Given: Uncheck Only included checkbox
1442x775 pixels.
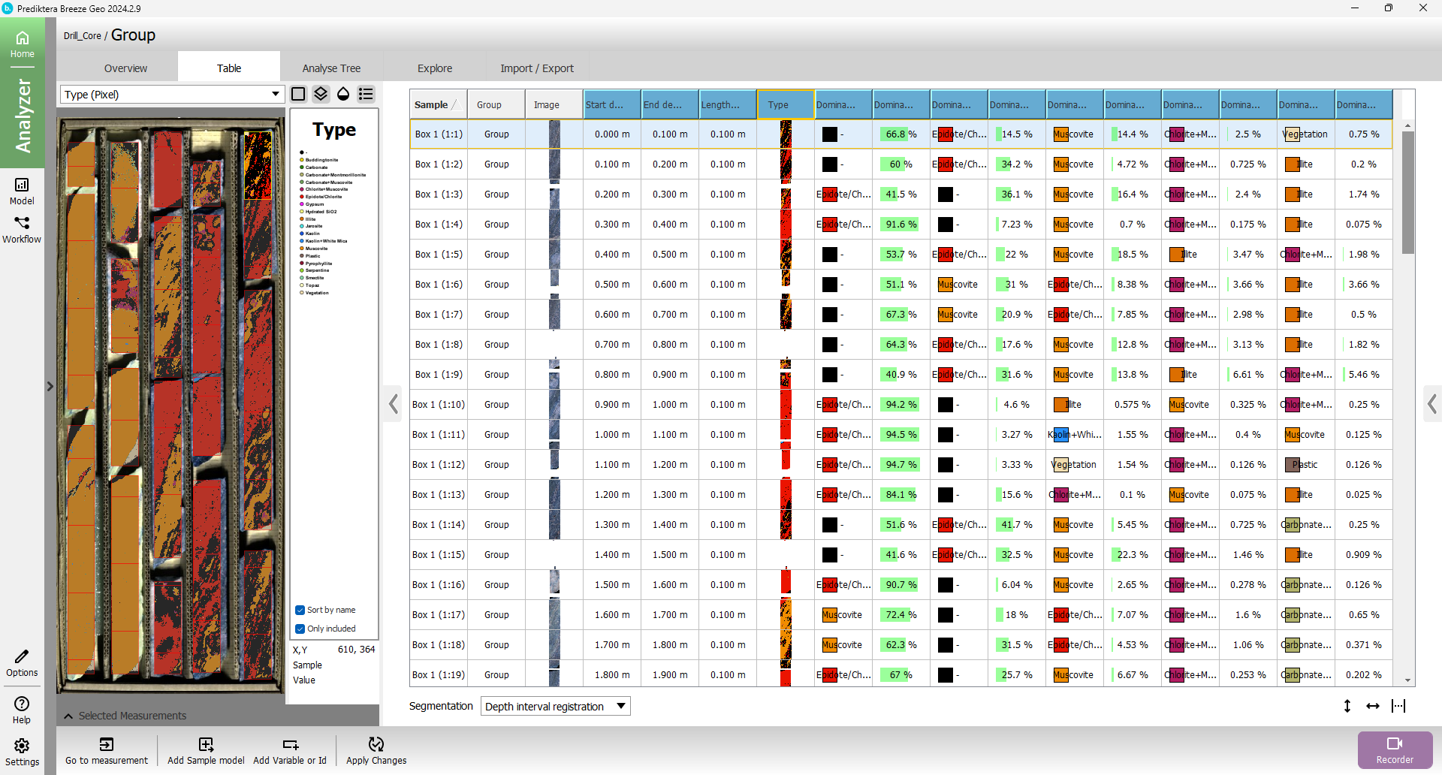Looking at the screenshot, I should (300, 629).
